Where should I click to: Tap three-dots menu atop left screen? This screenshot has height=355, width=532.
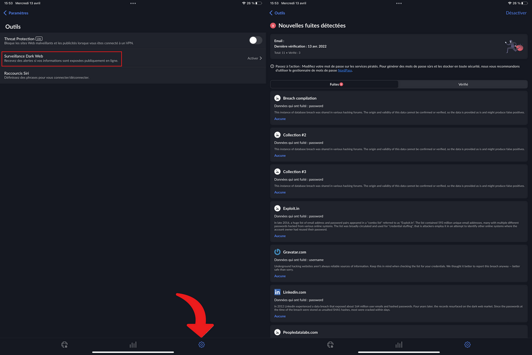[x=133, y=3]
